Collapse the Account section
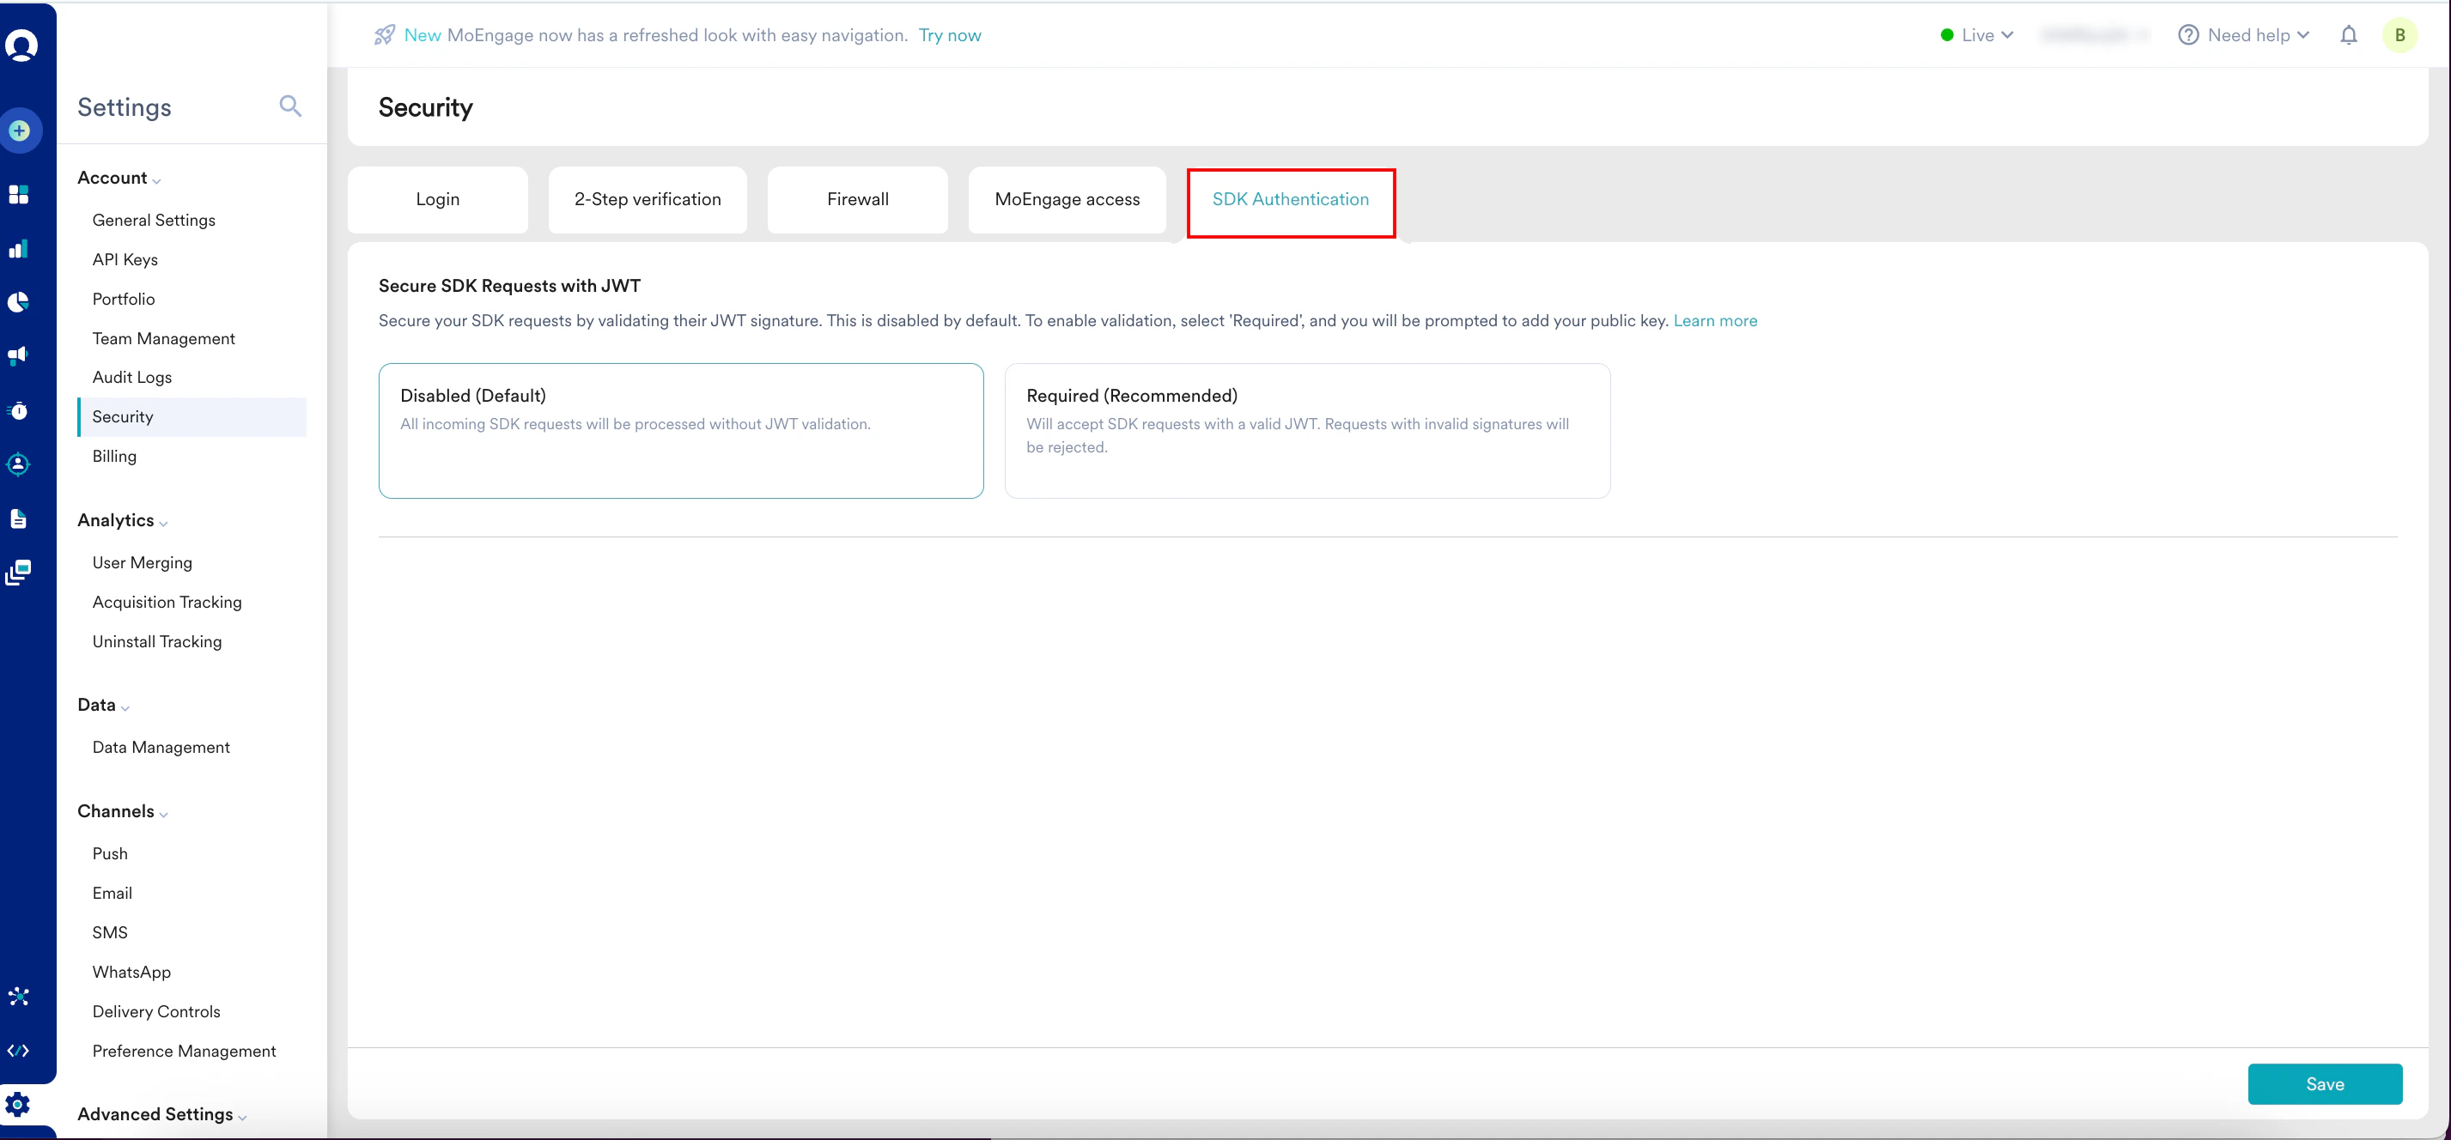The width and height of the screenshot is (2451, 1140). tap(119, 178)
